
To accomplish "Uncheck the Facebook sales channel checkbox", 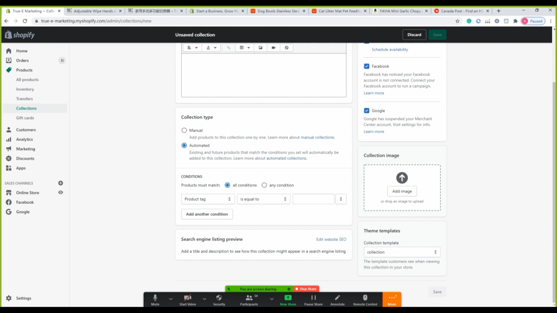I will click(367, 66).
